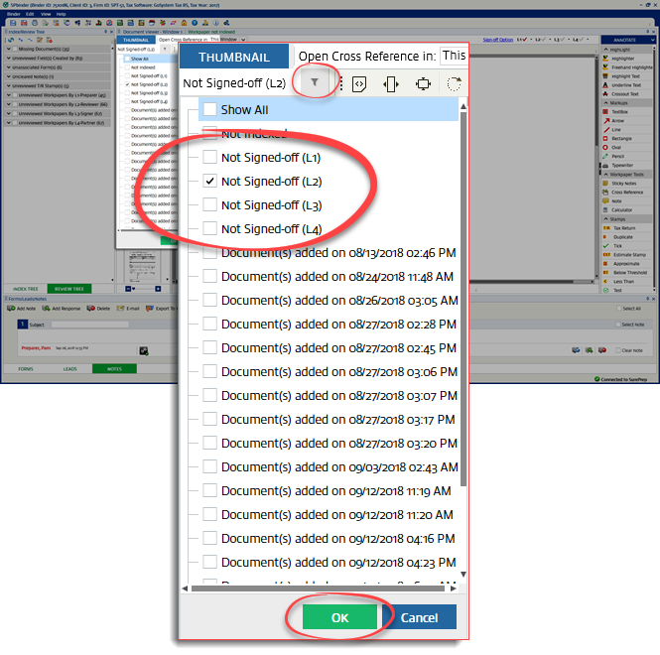Image resolution: width=660 pixels, height=655 pixels.
Task: Expand the Unassociated Form(s) tree node
Action: pyautogui.click(x=8, y=67)
